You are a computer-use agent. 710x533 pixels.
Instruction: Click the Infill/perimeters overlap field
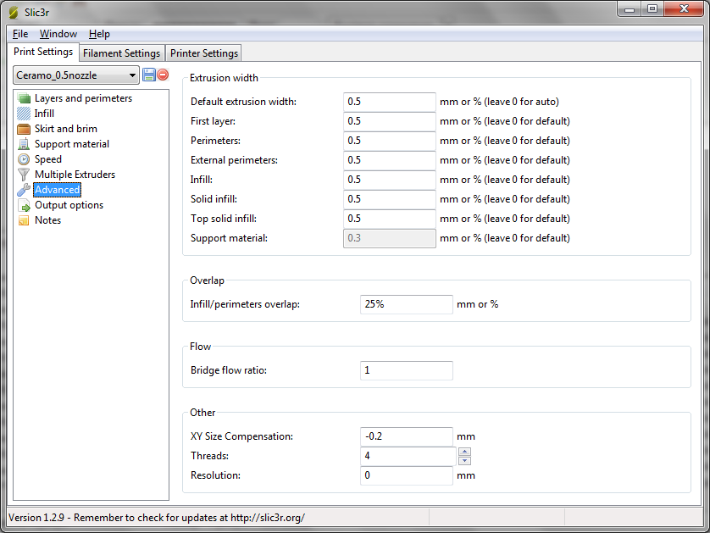407,304
